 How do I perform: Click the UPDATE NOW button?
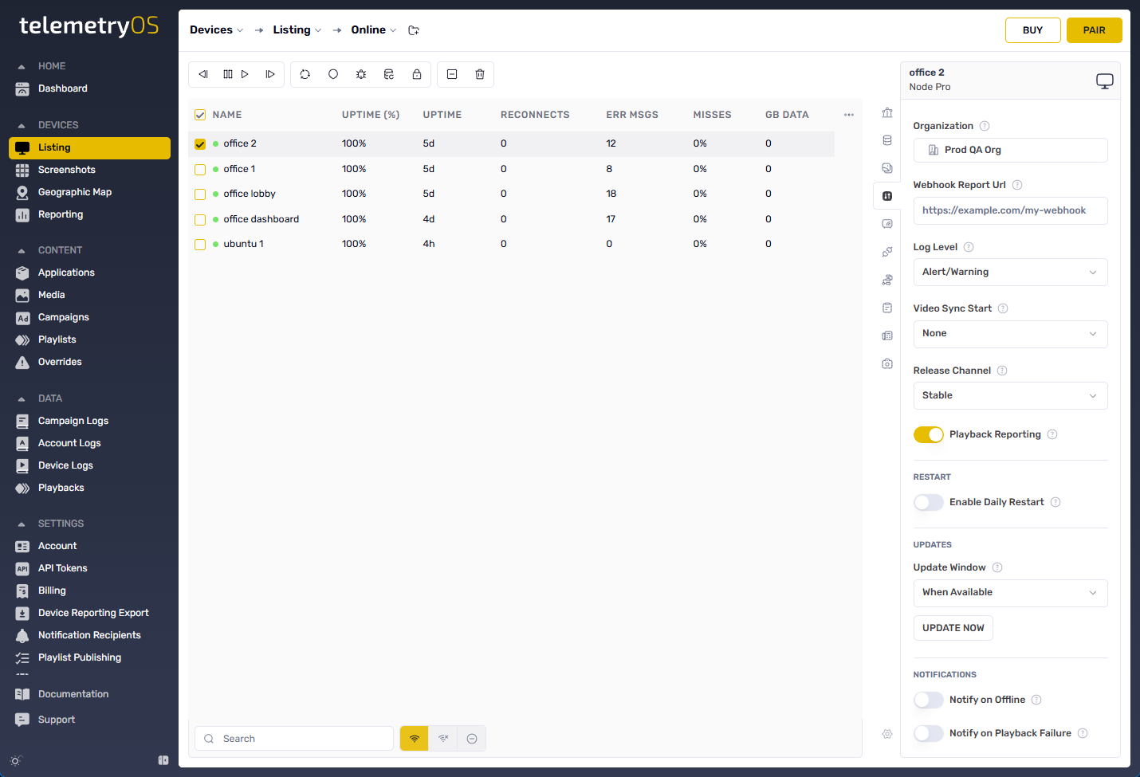(x=953, y=628)
